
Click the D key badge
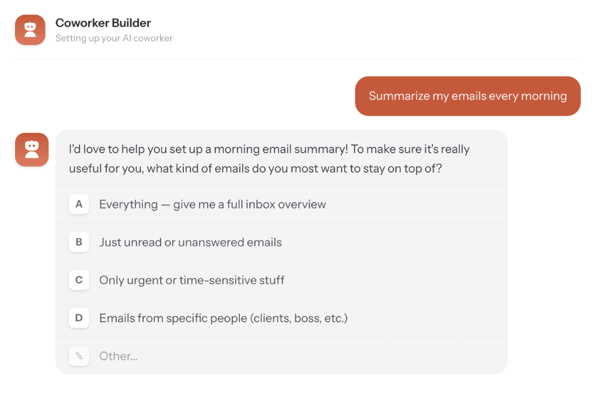pyautogui.click(x=79, y=318)
